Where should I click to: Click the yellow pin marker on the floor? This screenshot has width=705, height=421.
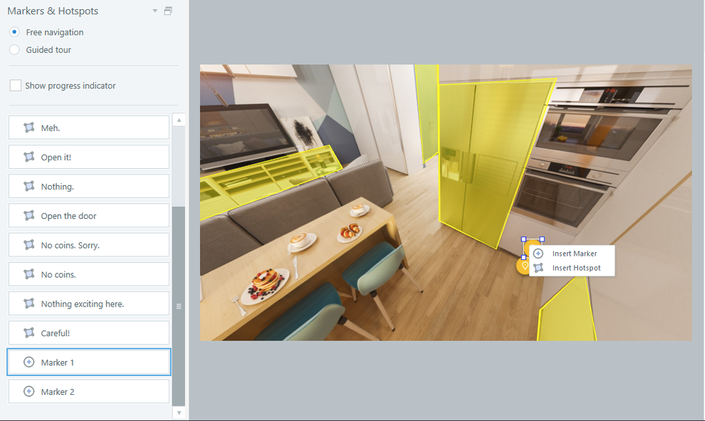pyautogui.click(x=524, y=266)
